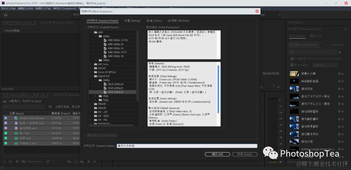Select the ARRI 1080p 24 preset icon
The image size is (351, 170).
coord(105,44)
